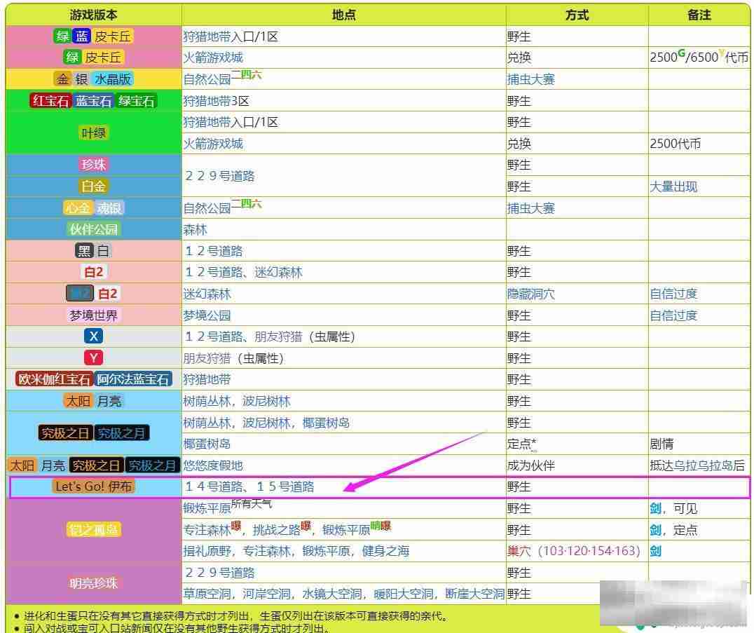Follow the 河岸空洞 location link
This screenshot has height=633, width=754.
point(266,594)
